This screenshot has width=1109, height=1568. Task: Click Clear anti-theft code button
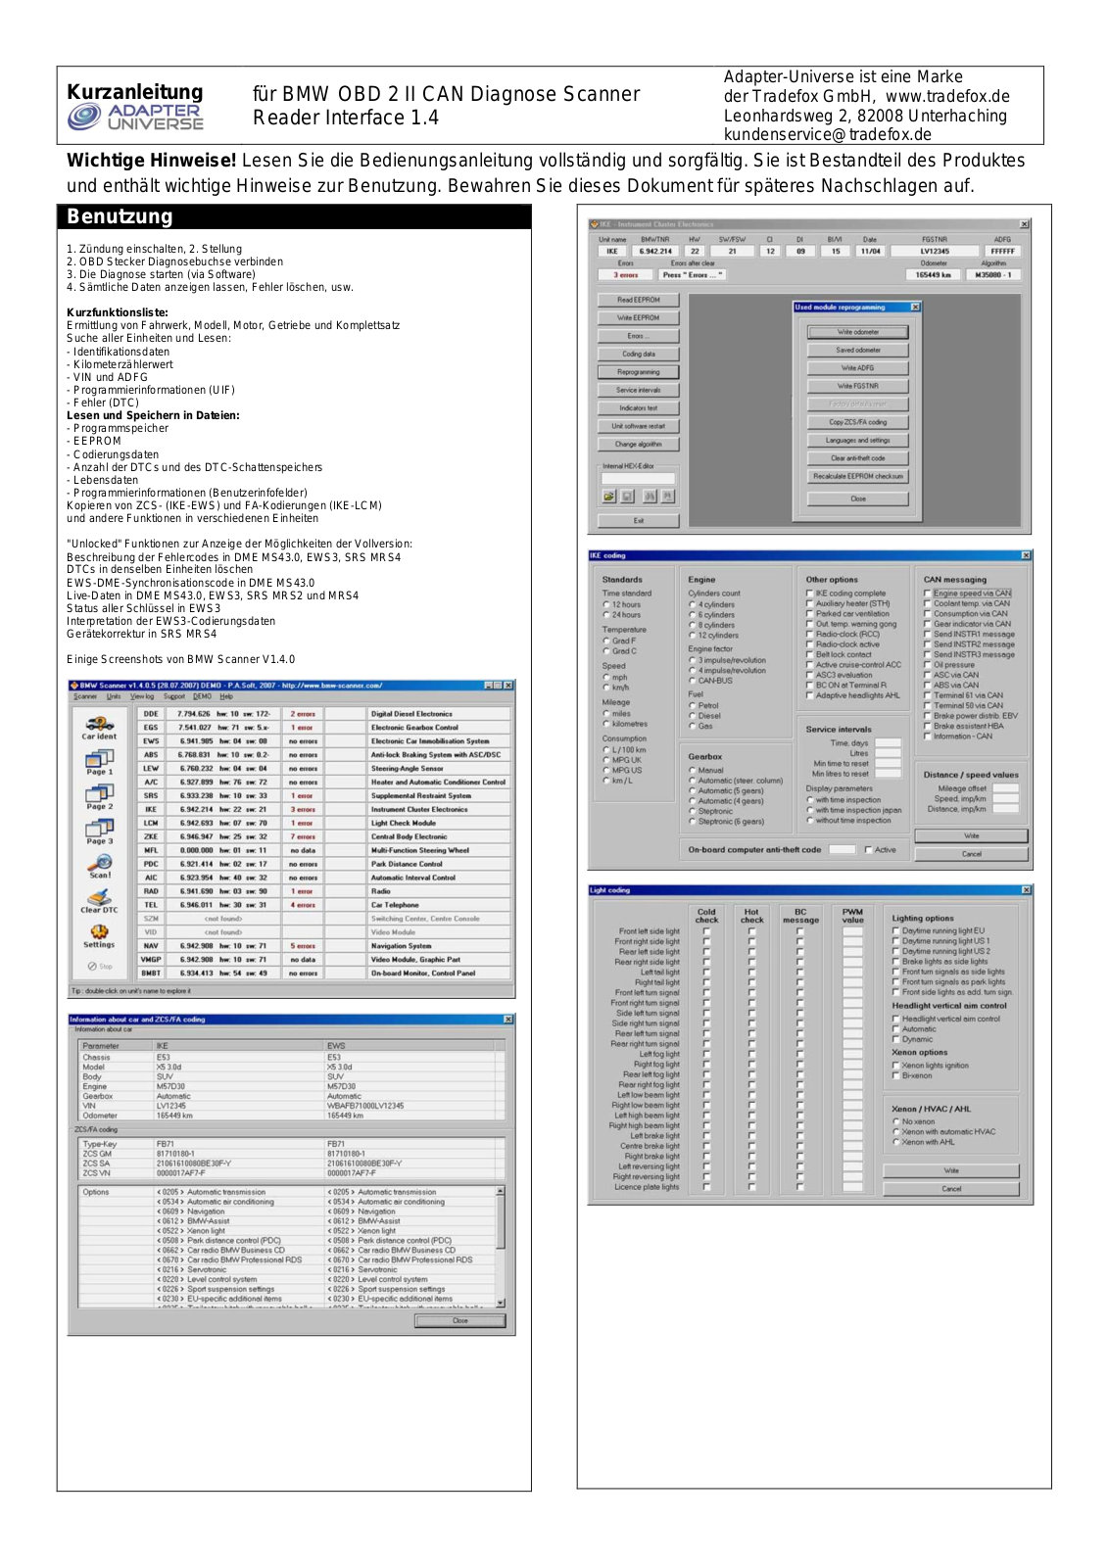point(858,458)
